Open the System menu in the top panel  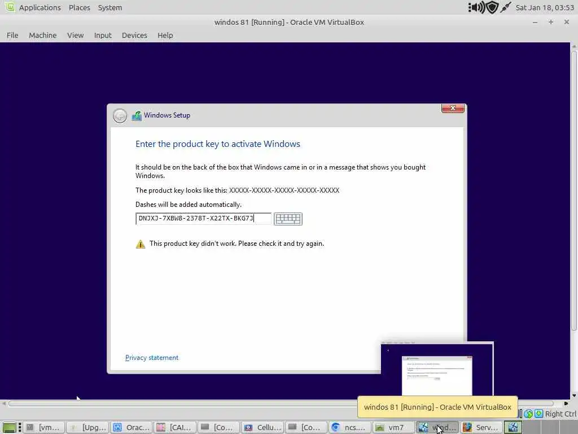[x=110, y=7]
